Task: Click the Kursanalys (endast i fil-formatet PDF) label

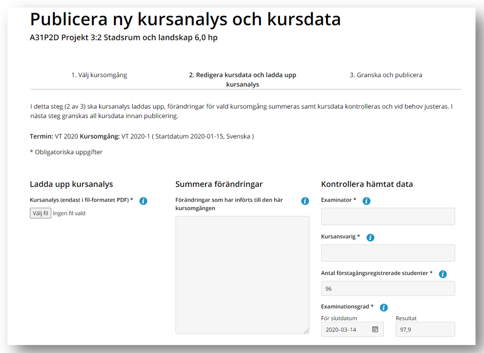Action: click(81, 200)
